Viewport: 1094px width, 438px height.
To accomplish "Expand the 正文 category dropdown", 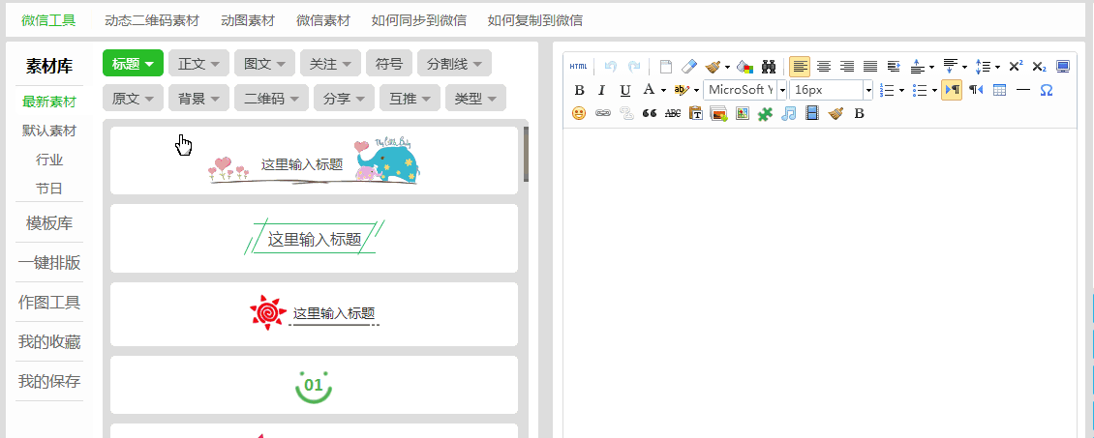I will 198,64.
